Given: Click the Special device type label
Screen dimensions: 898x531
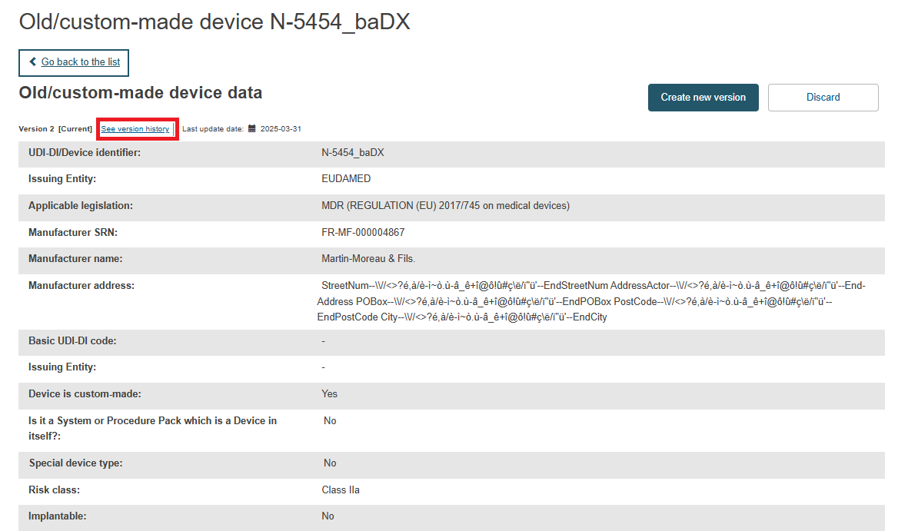Looking at the screenshot, I should point(75,463).
